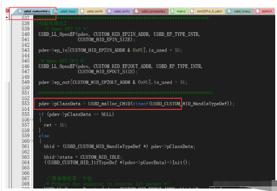Click the file icon on usbd_composite.c tab
The width and height of the screenshot is (277, 191).
137,11
